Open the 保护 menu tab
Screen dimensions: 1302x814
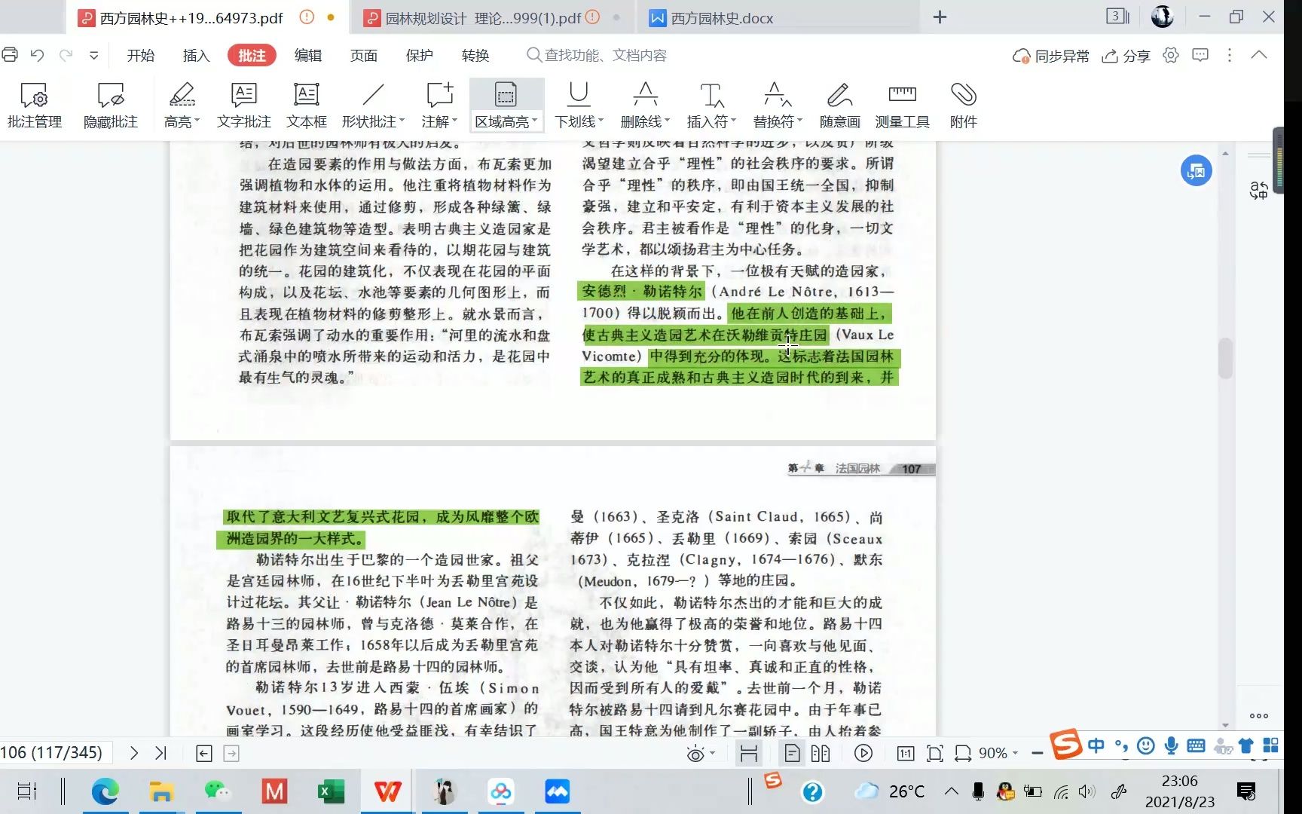tap(420, 55)
